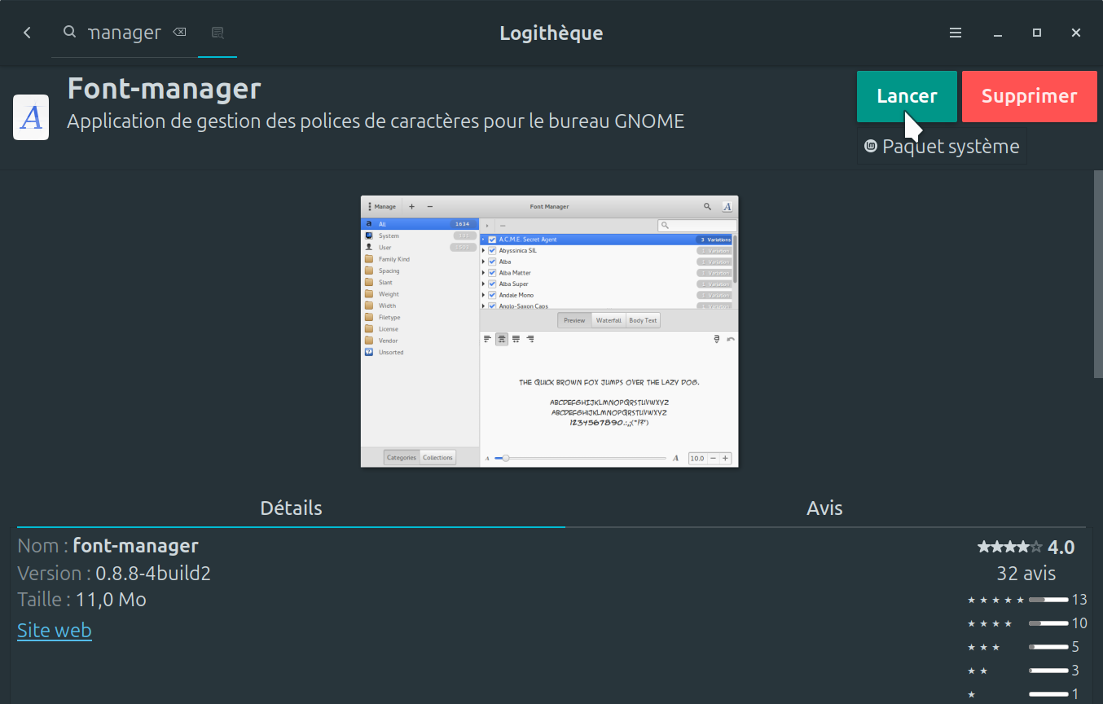Select the Détails tab
This screenshot has height=704, width=1103.
tap(291, 508)
